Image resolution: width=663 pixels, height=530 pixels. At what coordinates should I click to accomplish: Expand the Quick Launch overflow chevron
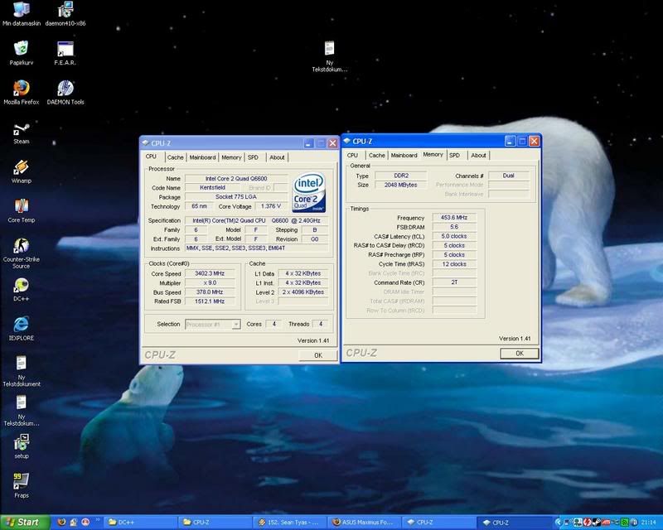pyautogui.click(x=98, y=520)
